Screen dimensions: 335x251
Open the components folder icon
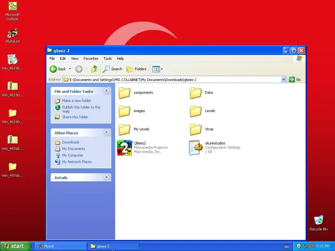(124, 92)
